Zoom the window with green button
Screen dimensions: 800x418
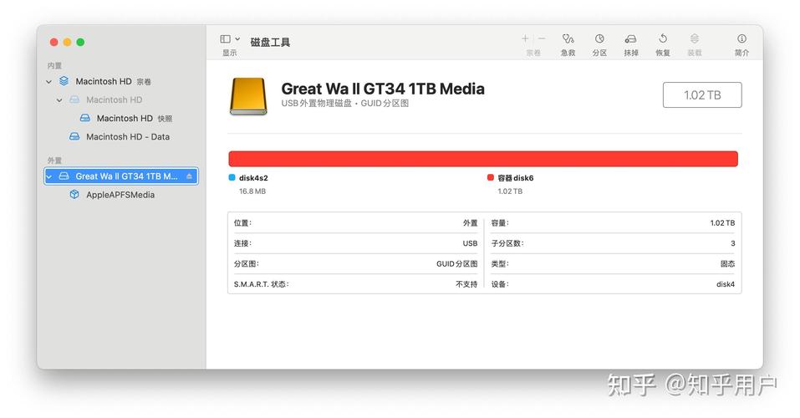pyautogui.click(x=80, y=43)
